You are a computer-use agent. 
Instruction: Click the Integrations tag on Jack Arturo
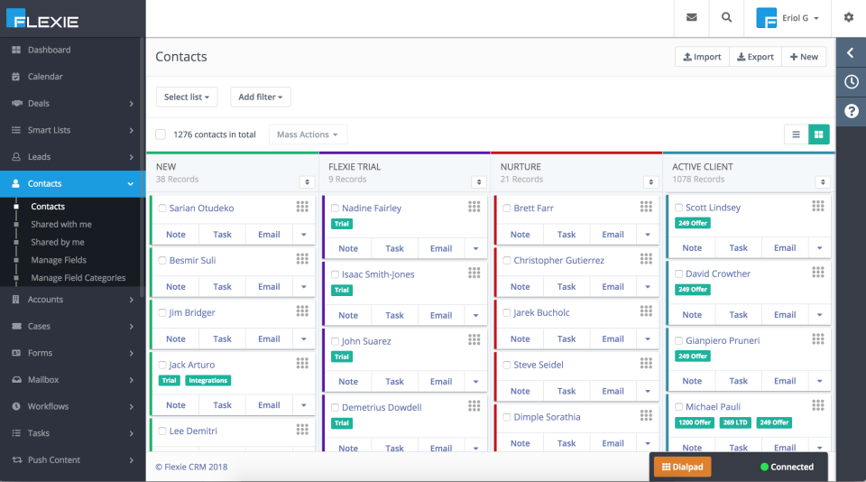[207, 380]
